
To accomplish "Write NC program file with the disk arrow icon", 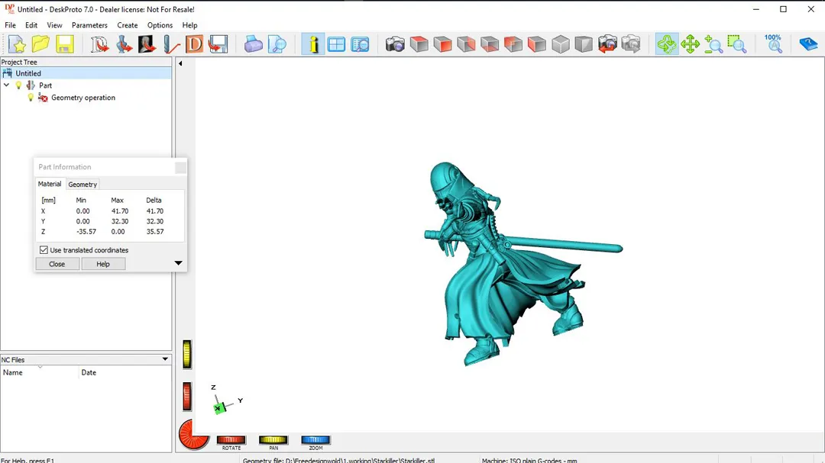I will [x=218, y=44].
